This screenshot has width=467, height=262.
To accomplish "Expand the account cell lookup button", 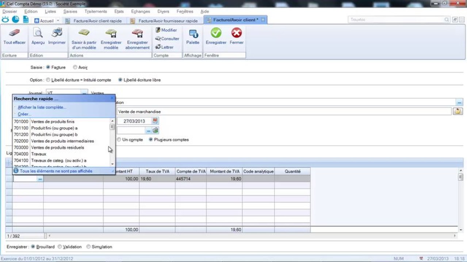I will click(x=40, y=179).
